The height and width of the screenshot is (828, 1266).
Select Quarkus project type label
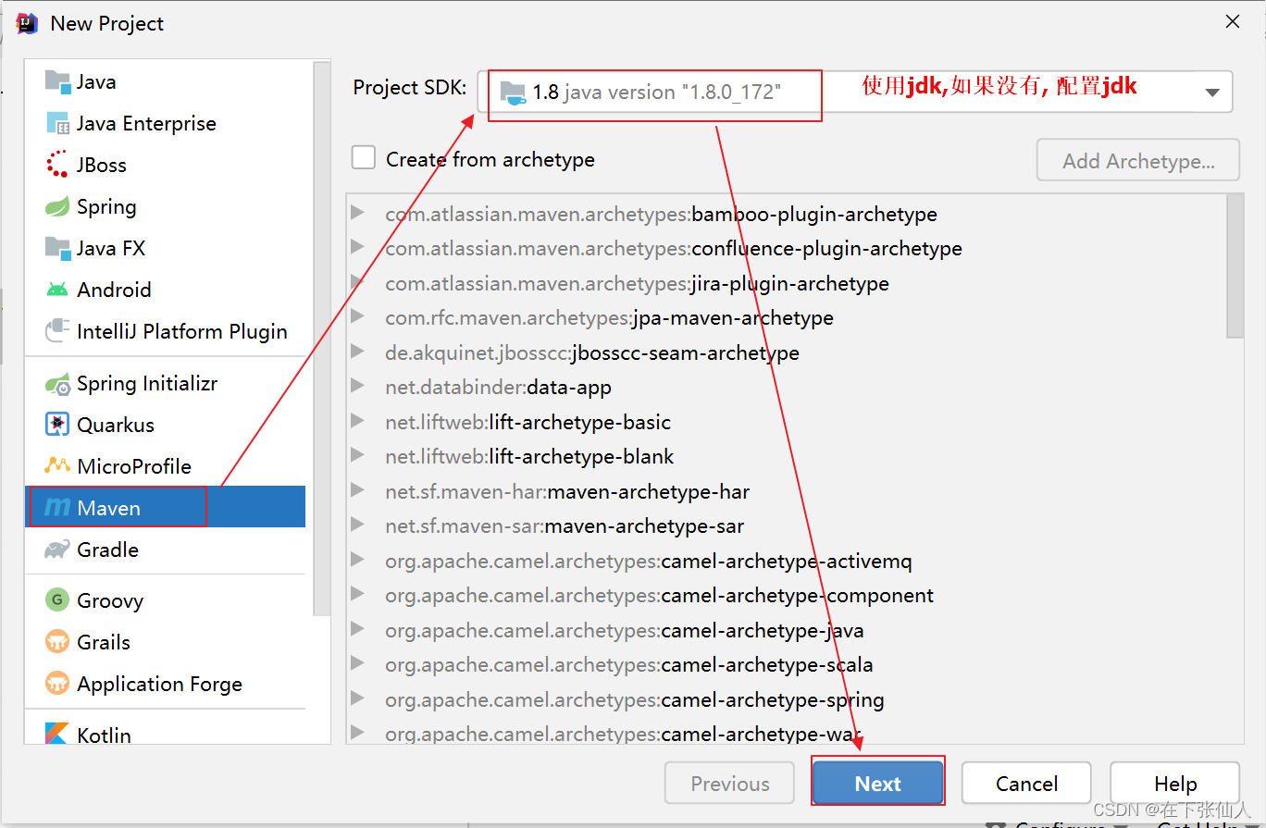[116, 425]
